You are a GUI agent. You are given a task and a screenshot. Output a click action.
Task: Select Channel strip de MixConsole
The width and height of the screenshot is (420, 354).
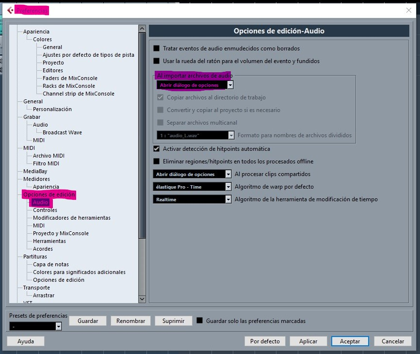point(79,94)
